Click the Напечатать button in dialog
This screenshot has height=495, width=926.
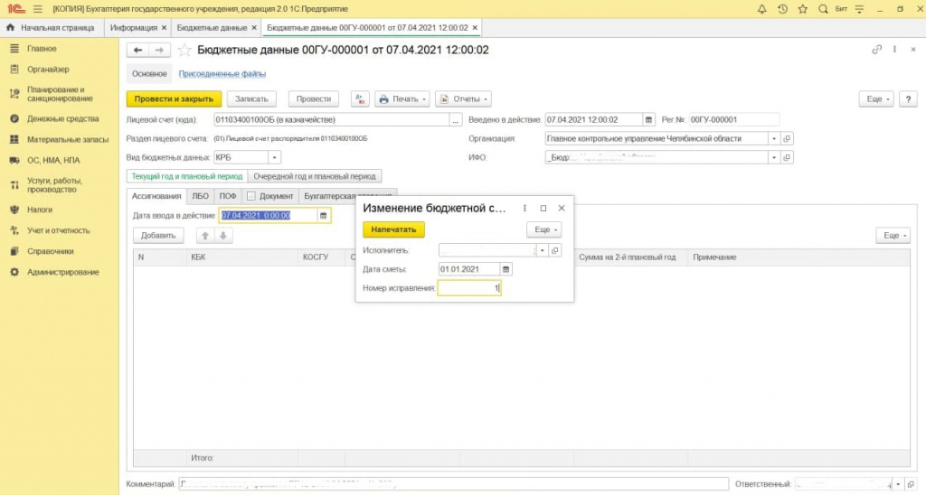393,229
